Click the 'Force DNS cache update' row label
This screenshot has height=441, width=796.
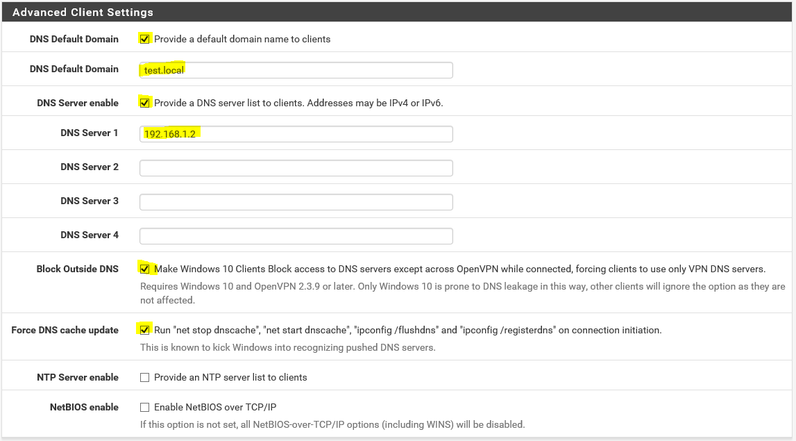pos(65,330)
